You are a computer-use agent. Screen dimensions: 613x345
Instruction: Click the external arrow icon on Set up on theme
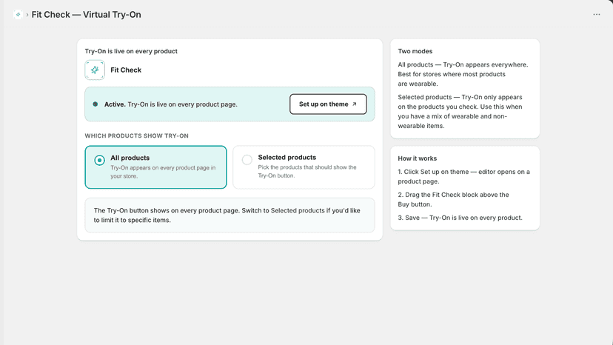coord(354,104)
